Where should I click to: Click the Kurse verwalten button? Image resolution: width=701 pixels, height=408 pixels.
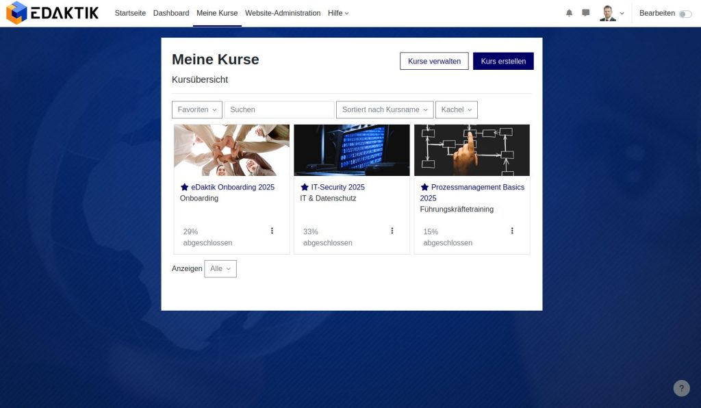click(434, 61)
